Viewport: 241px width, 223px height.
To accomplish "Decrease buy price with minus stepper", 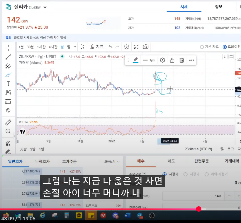I will click(229, 196).
